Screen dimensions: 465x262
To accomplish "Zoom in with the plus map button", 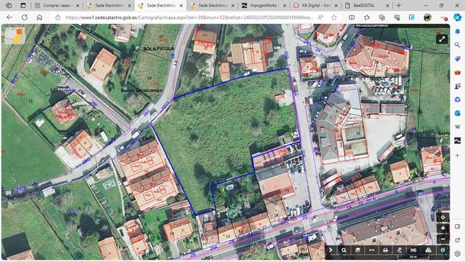I will point(442,228).
